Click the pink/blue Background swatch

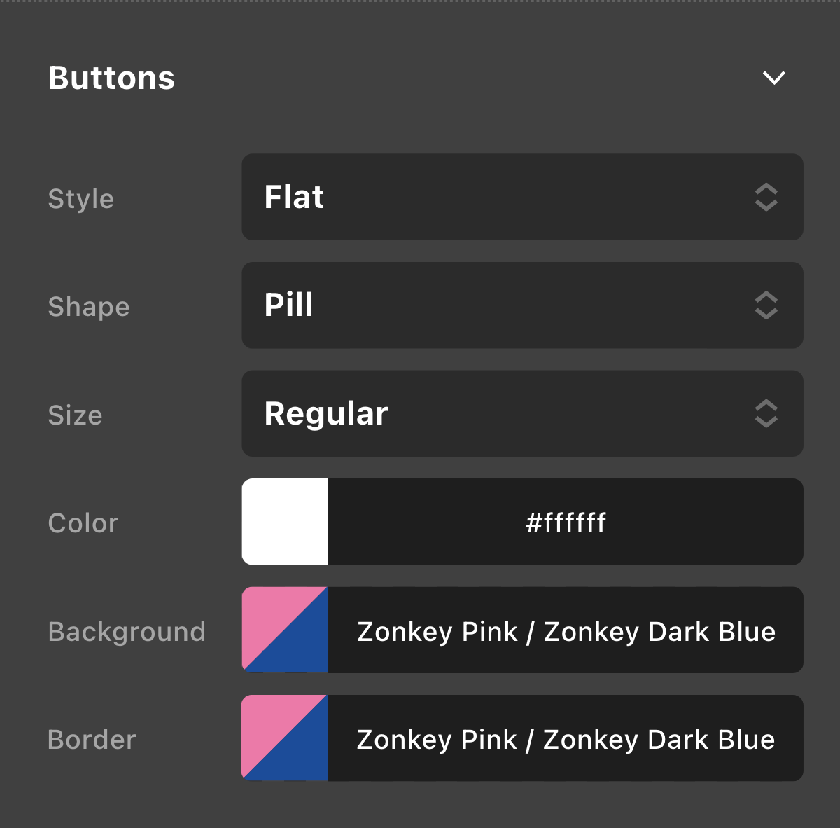pos(286,630)
